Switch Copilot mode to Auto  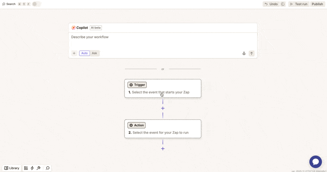pyautogui.click(x=84, y=54)
